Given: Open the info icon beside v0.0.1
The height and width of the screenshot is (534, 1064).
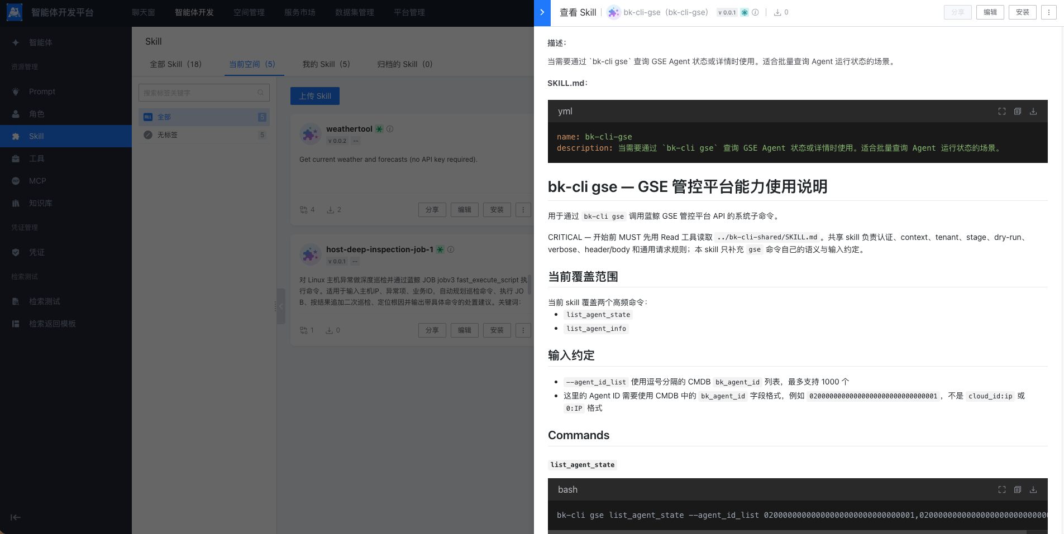Looking at the screenshot, I should [755, 12].
